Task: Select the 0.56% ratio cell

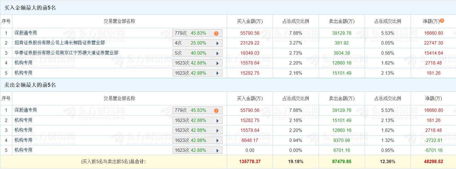Action: (388, 53)
